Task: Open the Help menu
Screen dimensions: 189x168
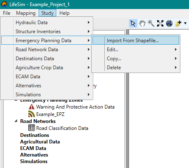Action: pos(65,13)
